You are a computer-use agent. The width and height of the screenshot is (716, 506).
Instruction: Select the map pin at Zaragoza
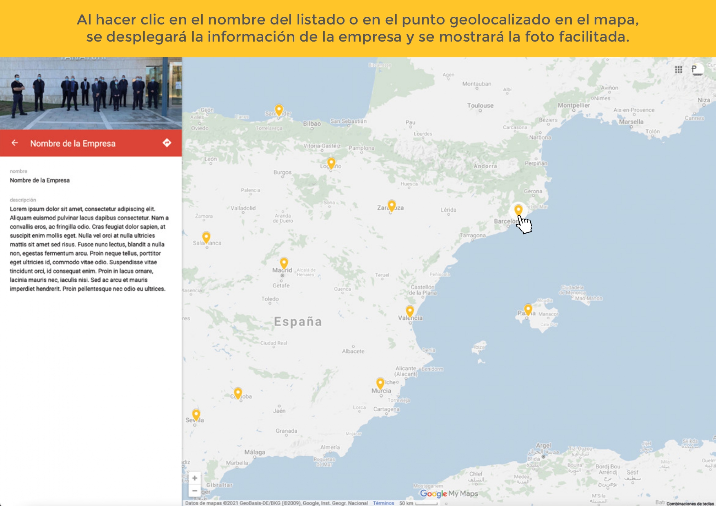[392, 205]
